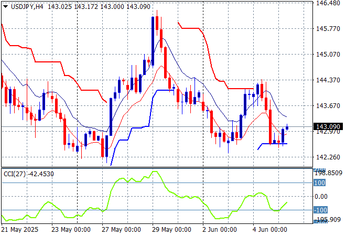
Task: Click the 144.370 price axis label
Action: click(328, 80)
